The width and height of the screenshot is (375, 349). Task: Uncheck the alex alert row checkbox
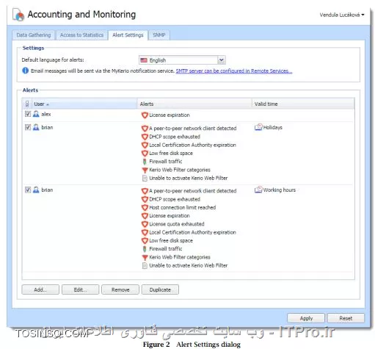point(28,114)
